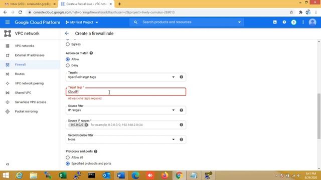Click the search magnifier icon

pyautogui.click(x=135, y=22)
